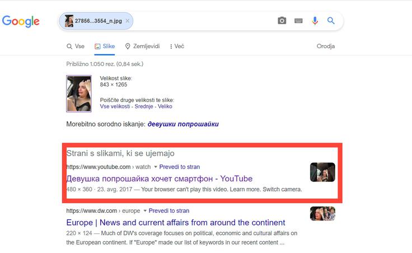Open the Zemljevidi tab

pyautogui.click(x=142, y=46)
